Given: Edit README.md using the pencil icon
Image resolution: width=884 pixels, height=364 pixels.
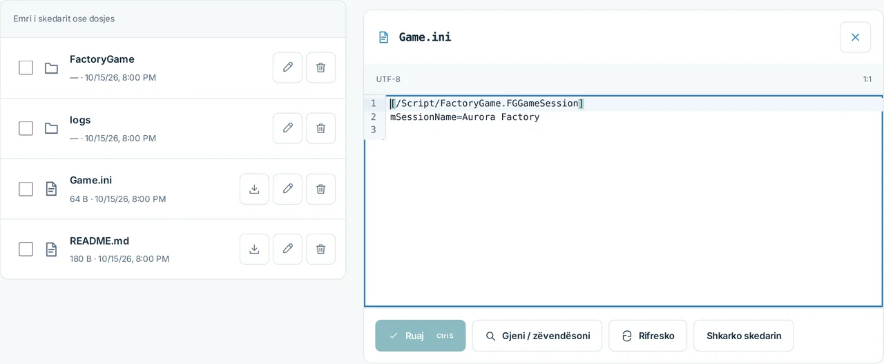Looking at the screenshot, I should pos(287,249).
